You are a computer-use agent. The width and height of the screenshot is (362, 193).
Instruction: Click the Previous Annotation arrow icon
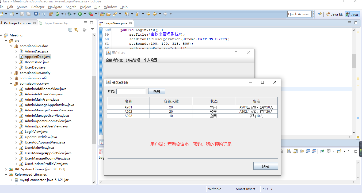[137, 14]
